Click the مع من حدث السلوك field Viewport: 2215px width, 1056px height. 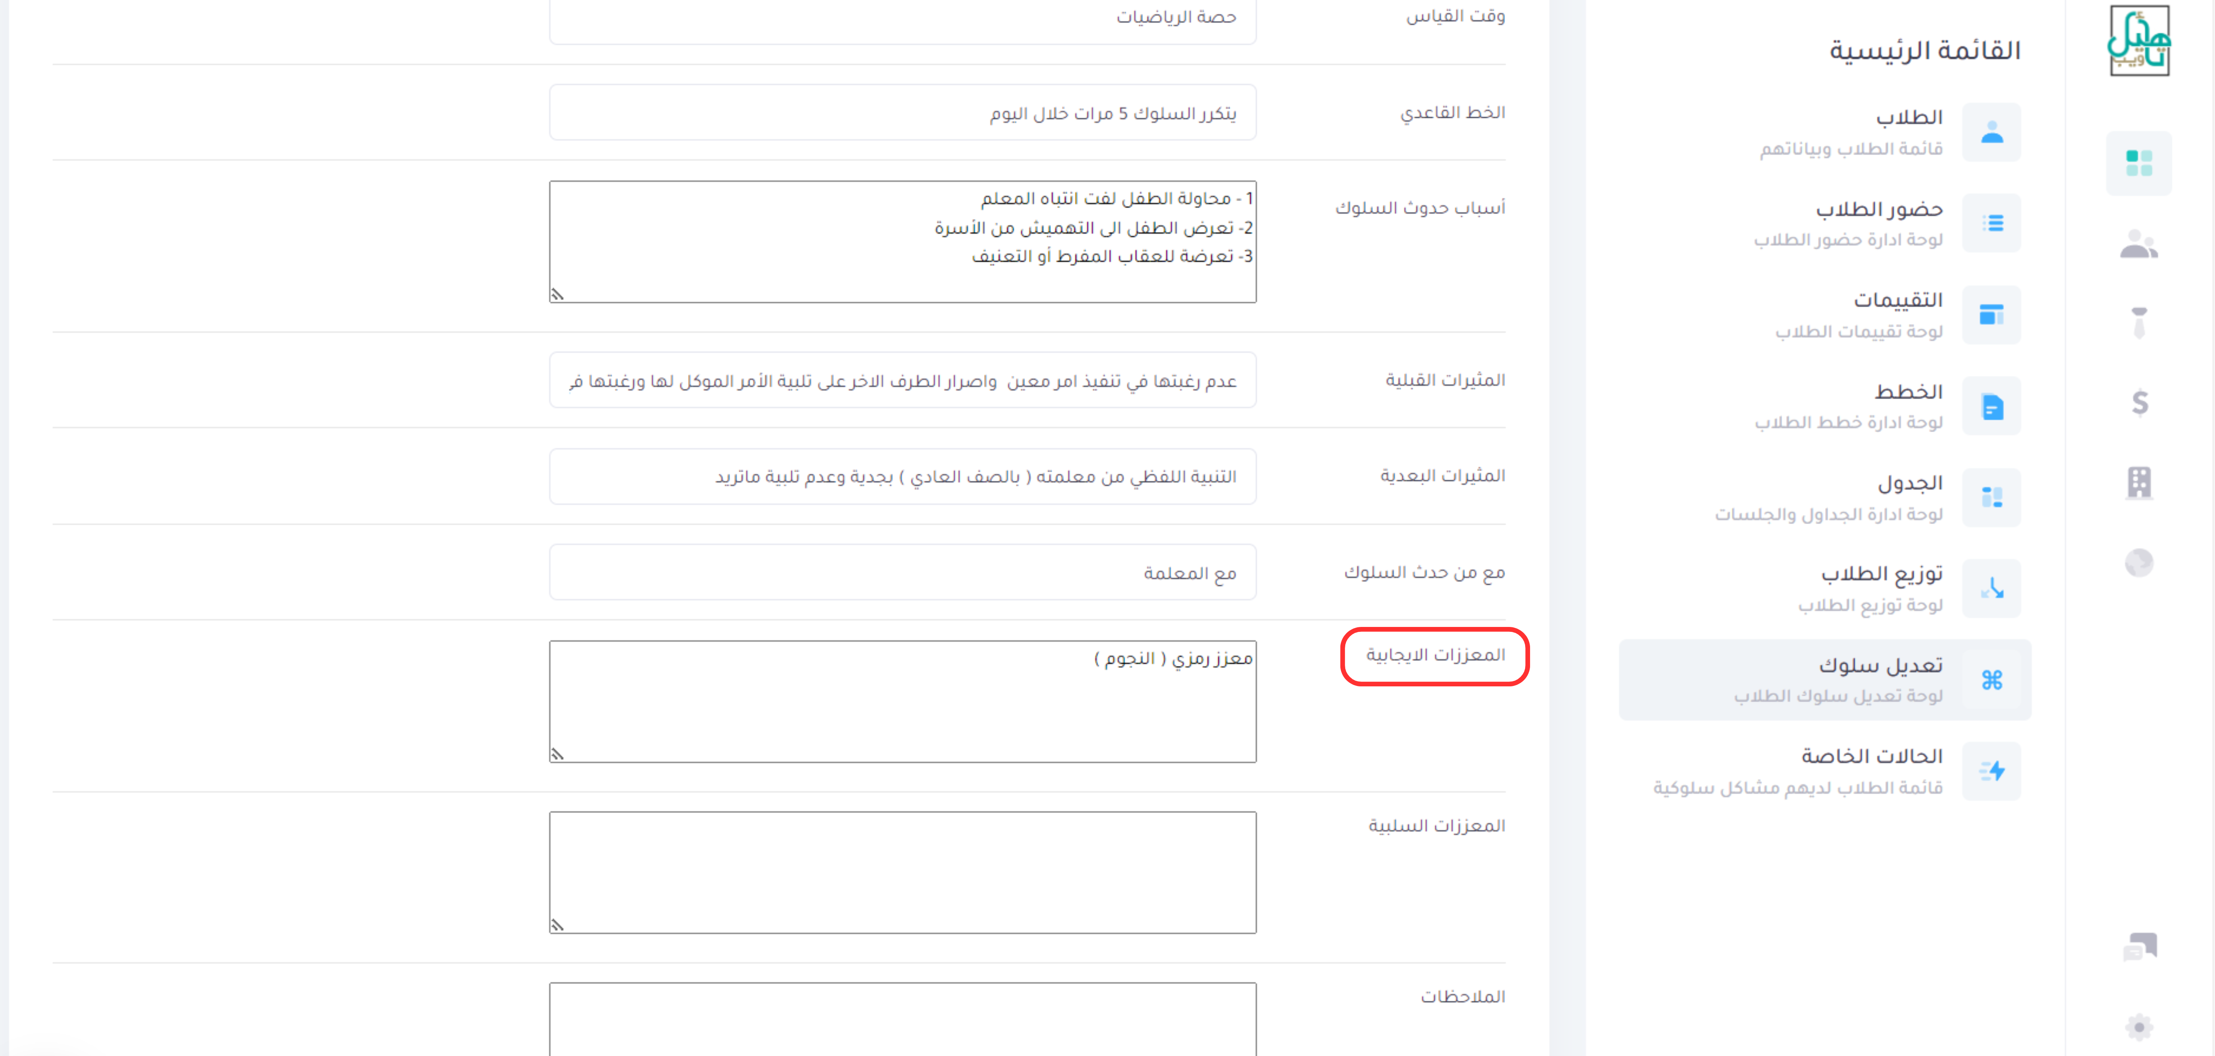pyautogui.click(x=903, y=572)
